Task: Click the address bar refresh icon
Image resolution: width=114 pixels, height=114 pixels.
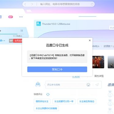Action: [92, 4]
